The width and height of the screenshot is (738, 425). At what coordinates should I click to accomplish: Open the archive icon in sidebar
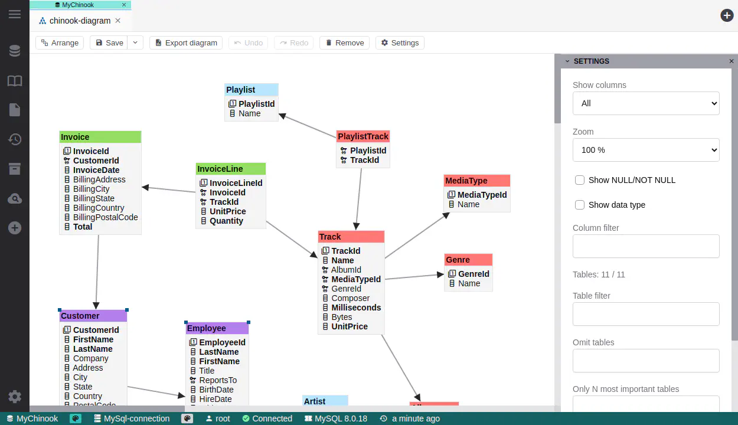tap(15, 169)
